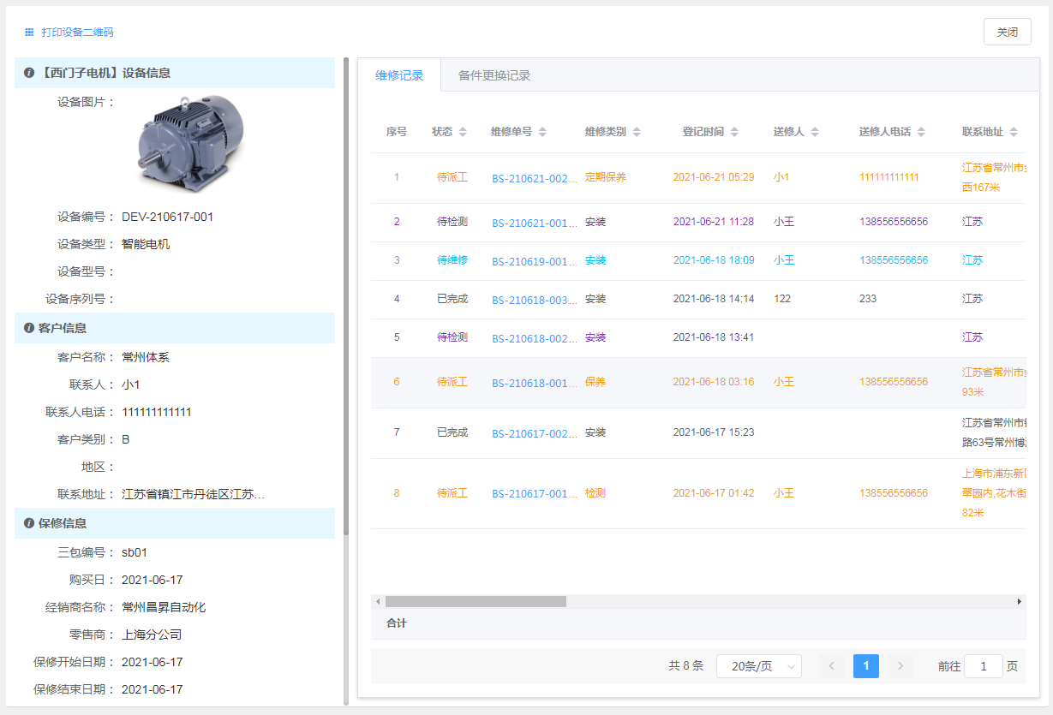Click the 关闭 button

tap(1007, 32)
